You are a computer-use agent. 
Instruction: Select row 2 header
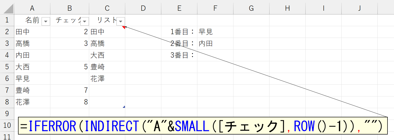coord(7,32)
